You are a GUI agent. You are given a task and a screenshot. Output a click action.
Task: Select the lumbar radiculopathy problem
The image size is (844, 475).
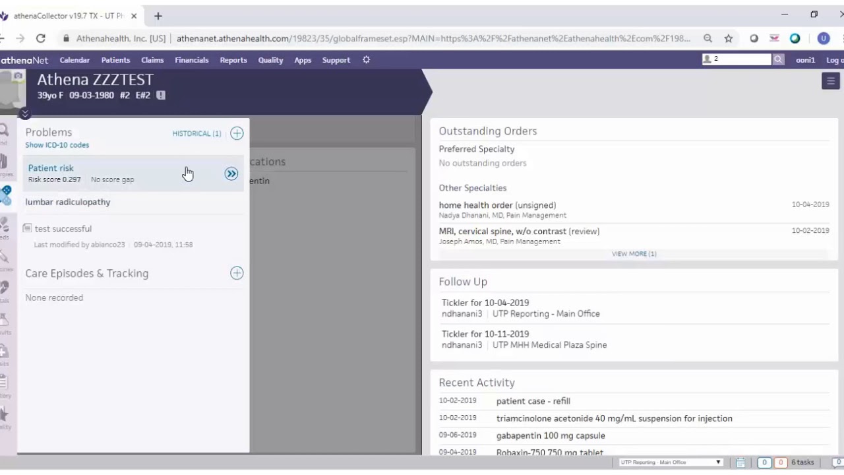tap(68, 202)
